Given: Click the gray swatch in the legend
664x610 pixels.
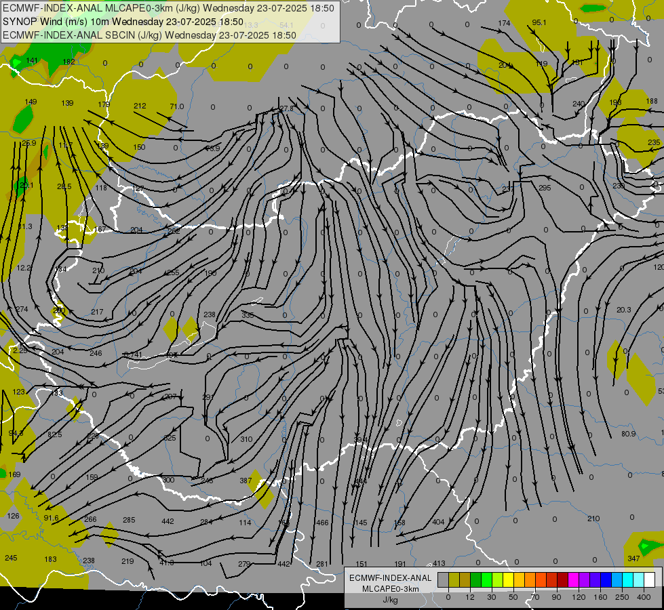Looking at the screenshot, I should click(444, 579).
